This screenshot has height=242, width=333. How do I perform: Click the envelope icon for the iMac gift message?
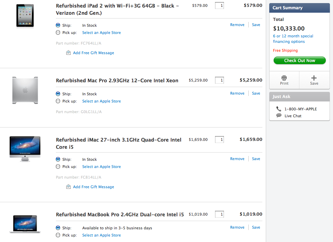point(69,187)
